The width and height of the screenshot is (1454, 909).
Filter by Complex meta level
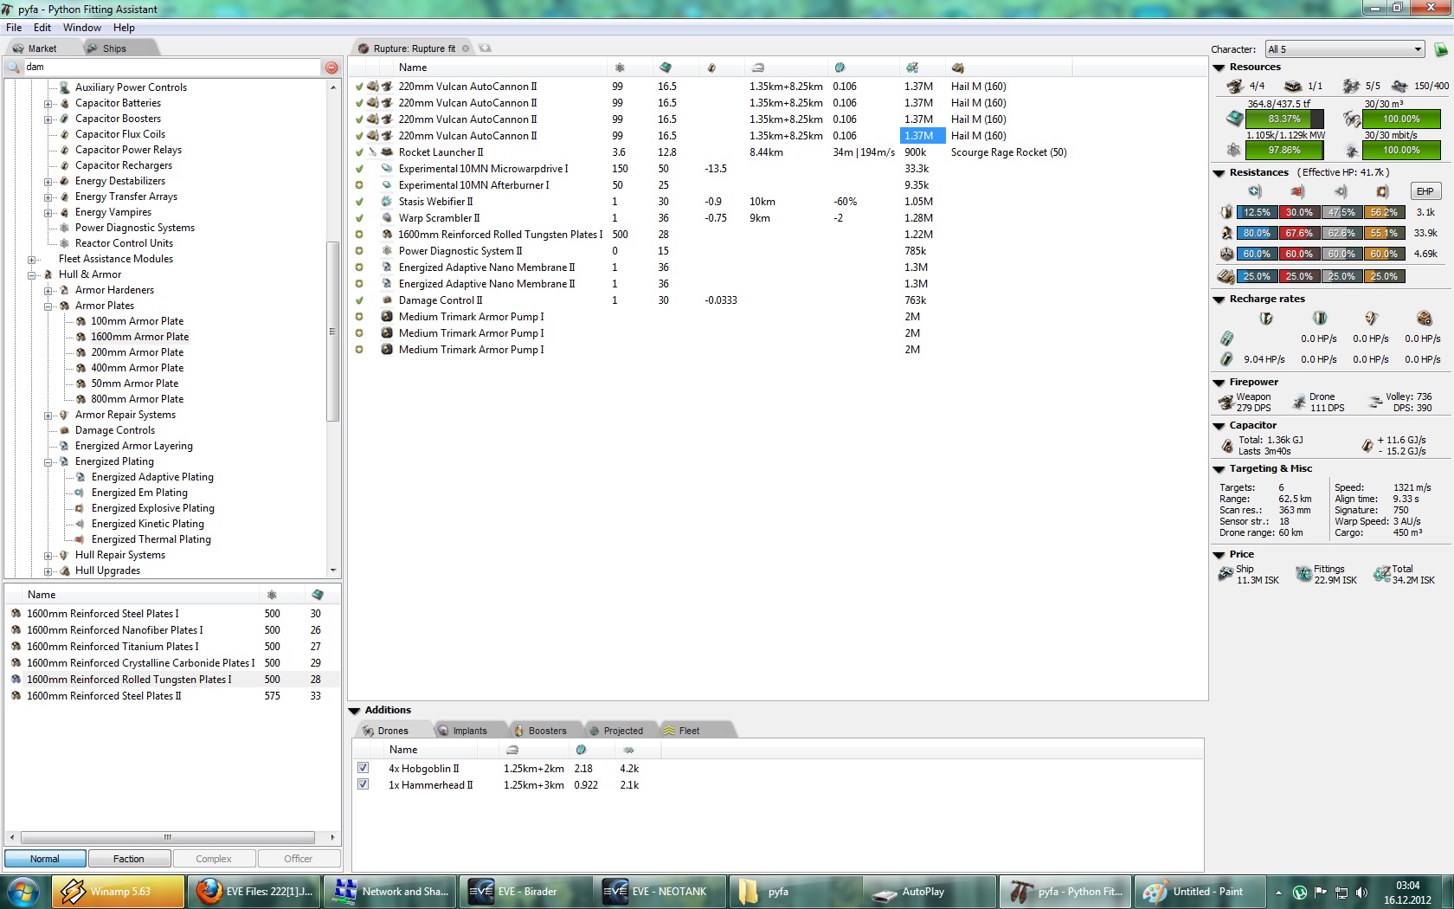click(214, 859)
